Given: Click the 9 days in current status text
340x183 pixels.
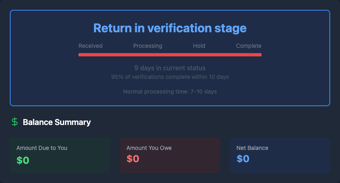Looking at the screenshot, I should coord(170,68).
